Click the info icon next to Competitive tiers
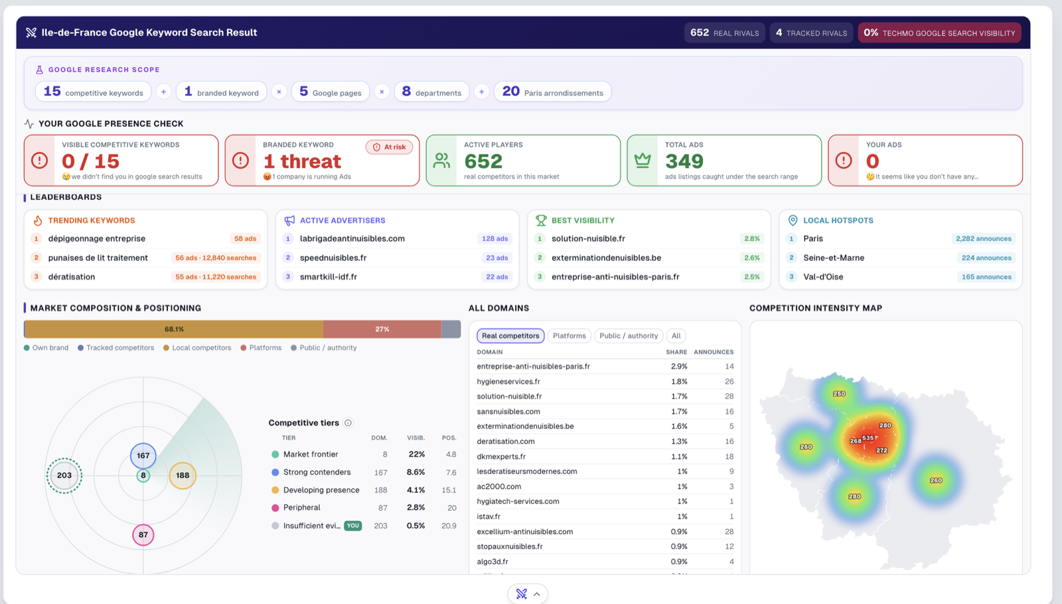Viewport: 1062px width, 604px height. point(348,423)
